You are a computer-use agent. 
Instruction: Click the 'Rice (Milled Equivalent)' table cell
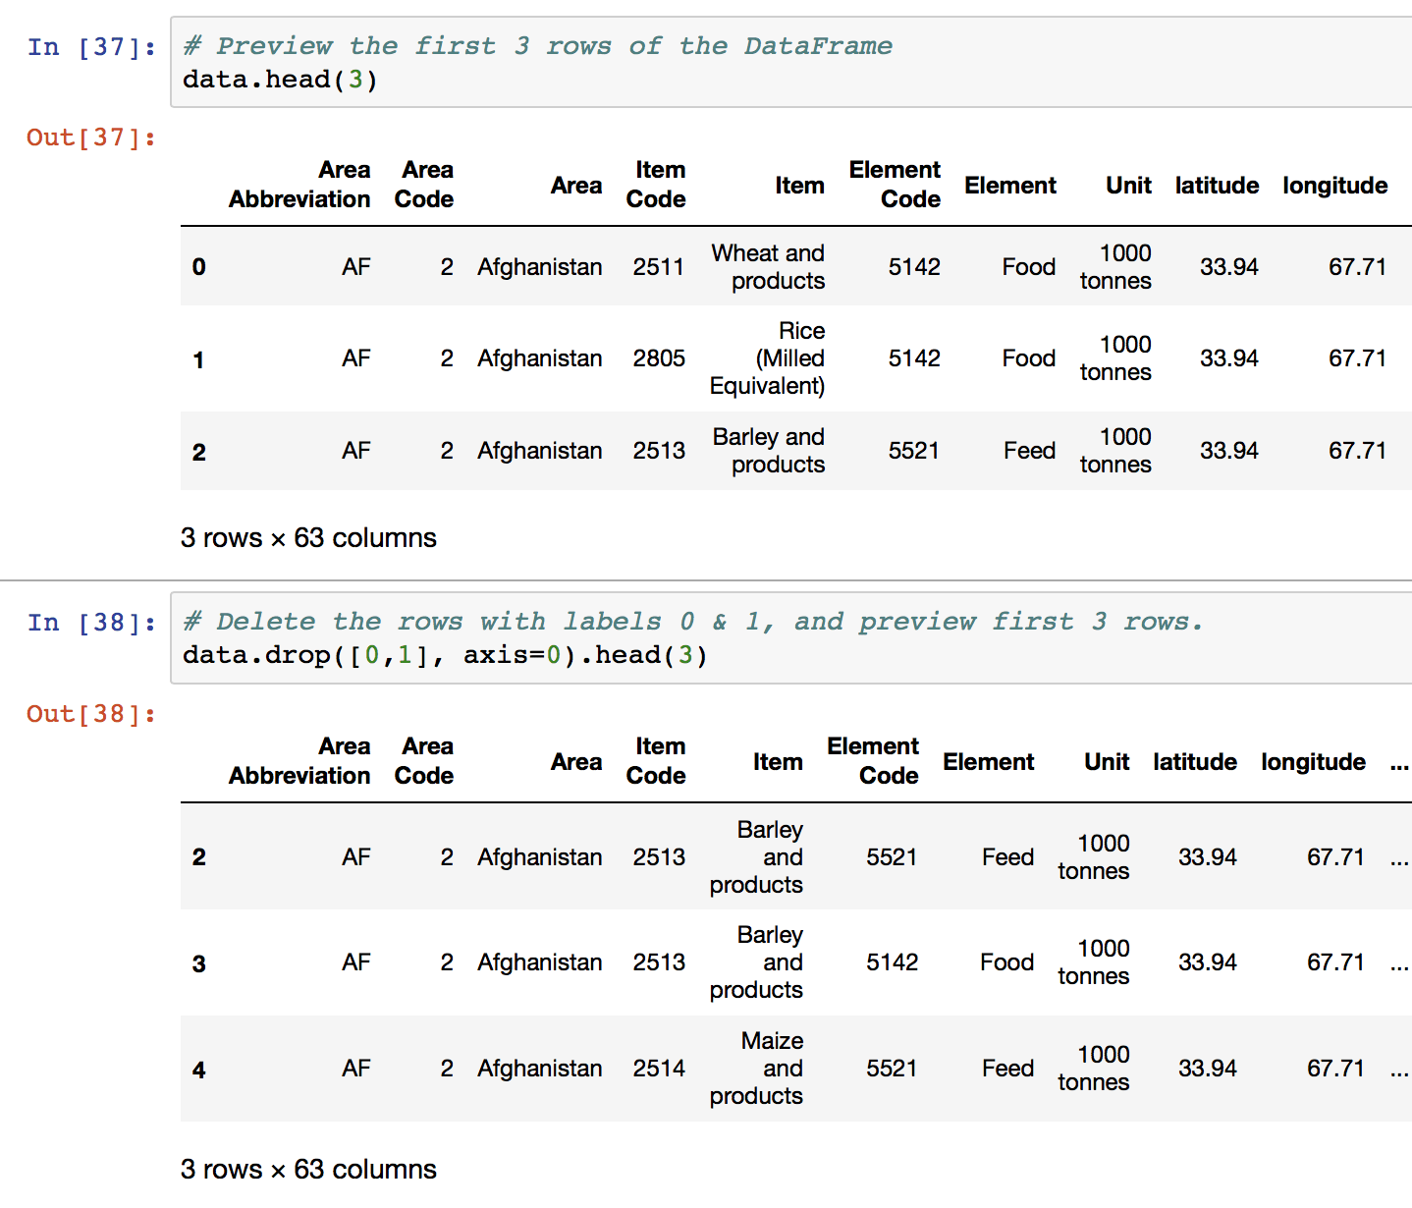pyautogui.click(x=768, y=357)
